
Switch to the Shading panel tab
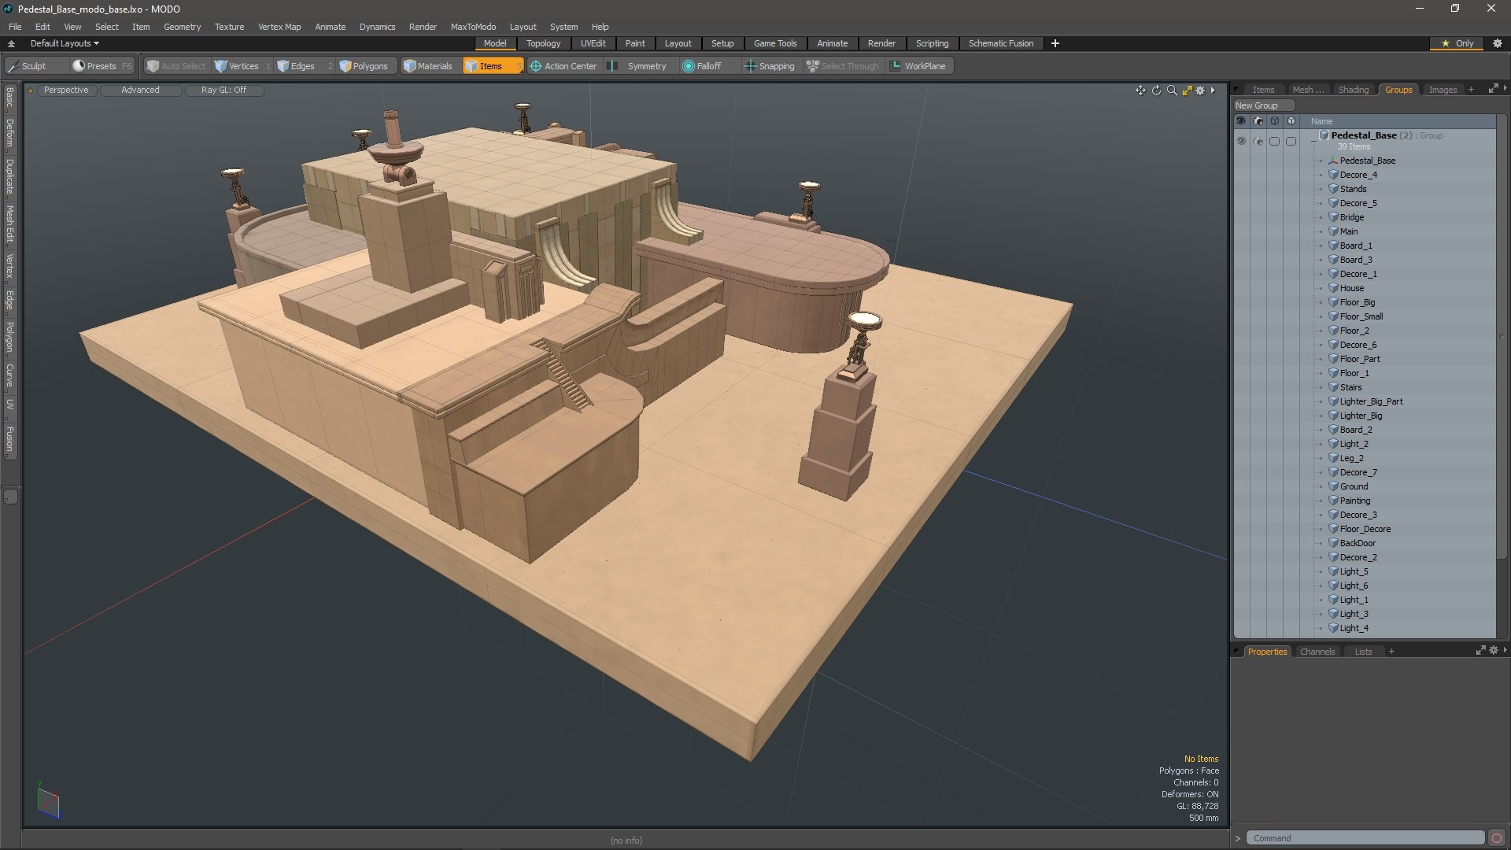pyautogui.click(x=1353, y=90)
